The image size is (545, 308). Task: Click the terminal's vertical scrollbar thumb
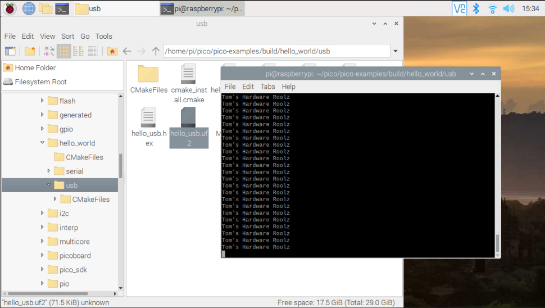(497, 243)
